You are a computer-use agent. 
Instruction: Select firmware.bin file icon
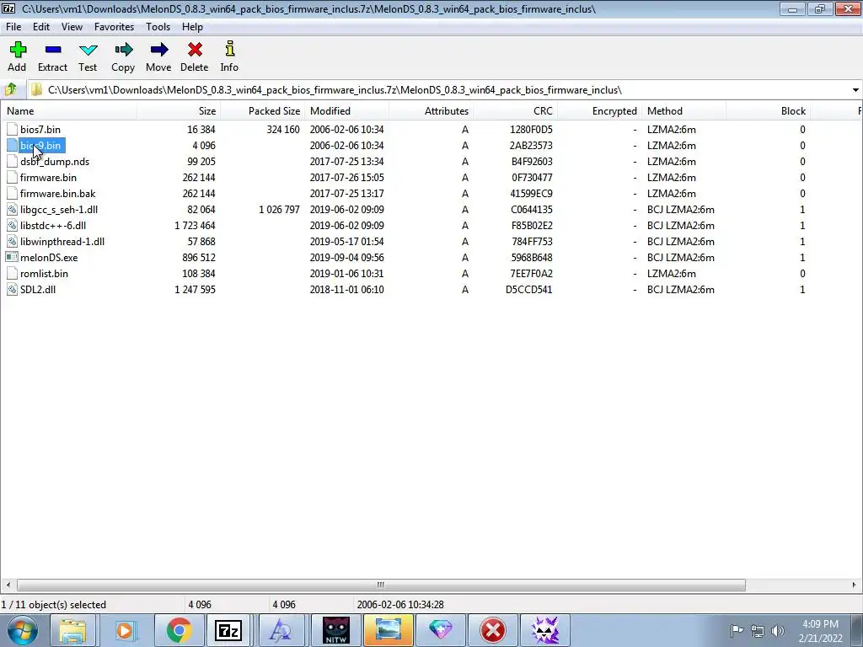[12, 177]
